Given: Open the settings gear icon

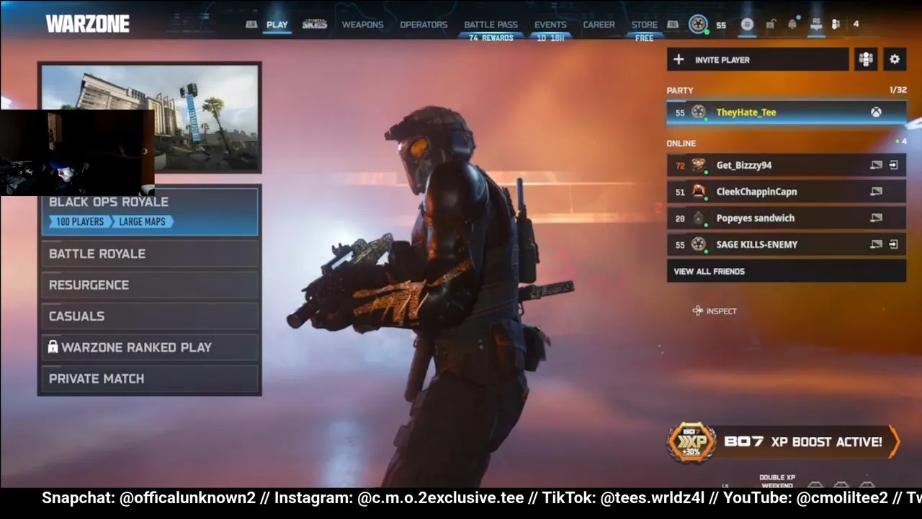Looking at the screenshot, I should click(895, 59).
